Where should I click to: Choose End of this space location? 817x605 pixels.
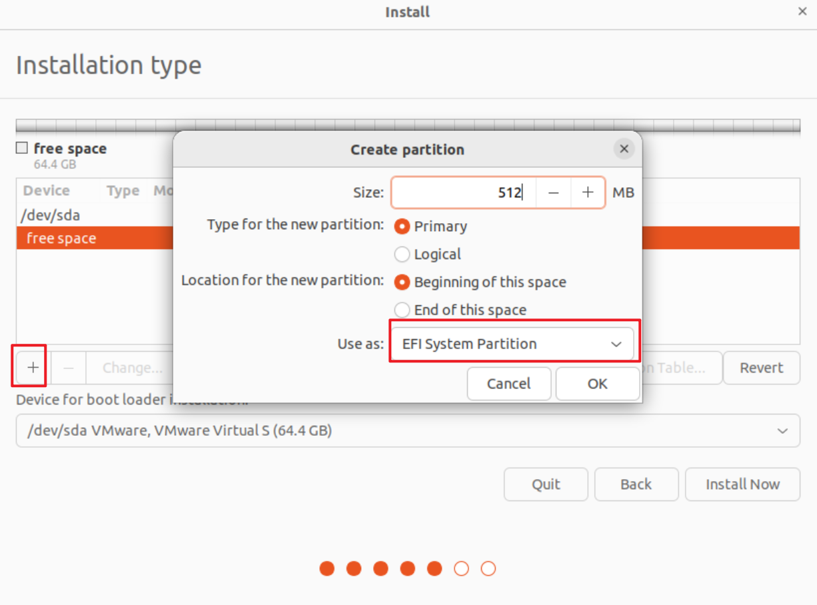click(402, 310)
